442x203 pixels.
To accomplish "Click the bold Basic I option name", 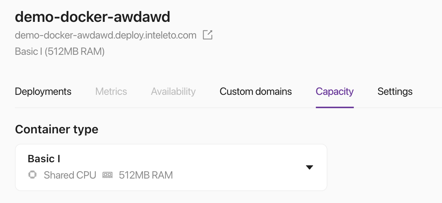I will (x=44, y=159).
